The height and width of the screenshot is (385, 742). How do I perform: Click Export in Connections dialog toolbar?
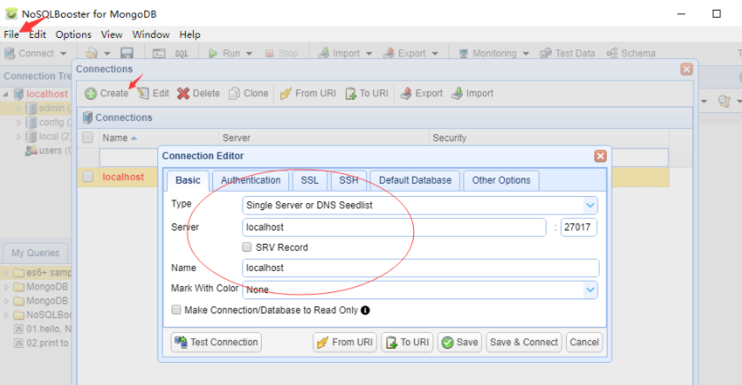click(422, 94)
